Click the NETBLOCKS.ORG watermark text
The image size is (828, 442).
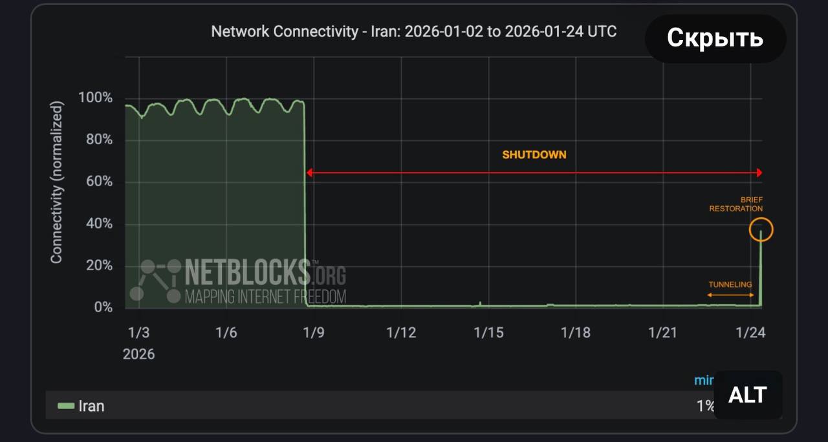265,273
